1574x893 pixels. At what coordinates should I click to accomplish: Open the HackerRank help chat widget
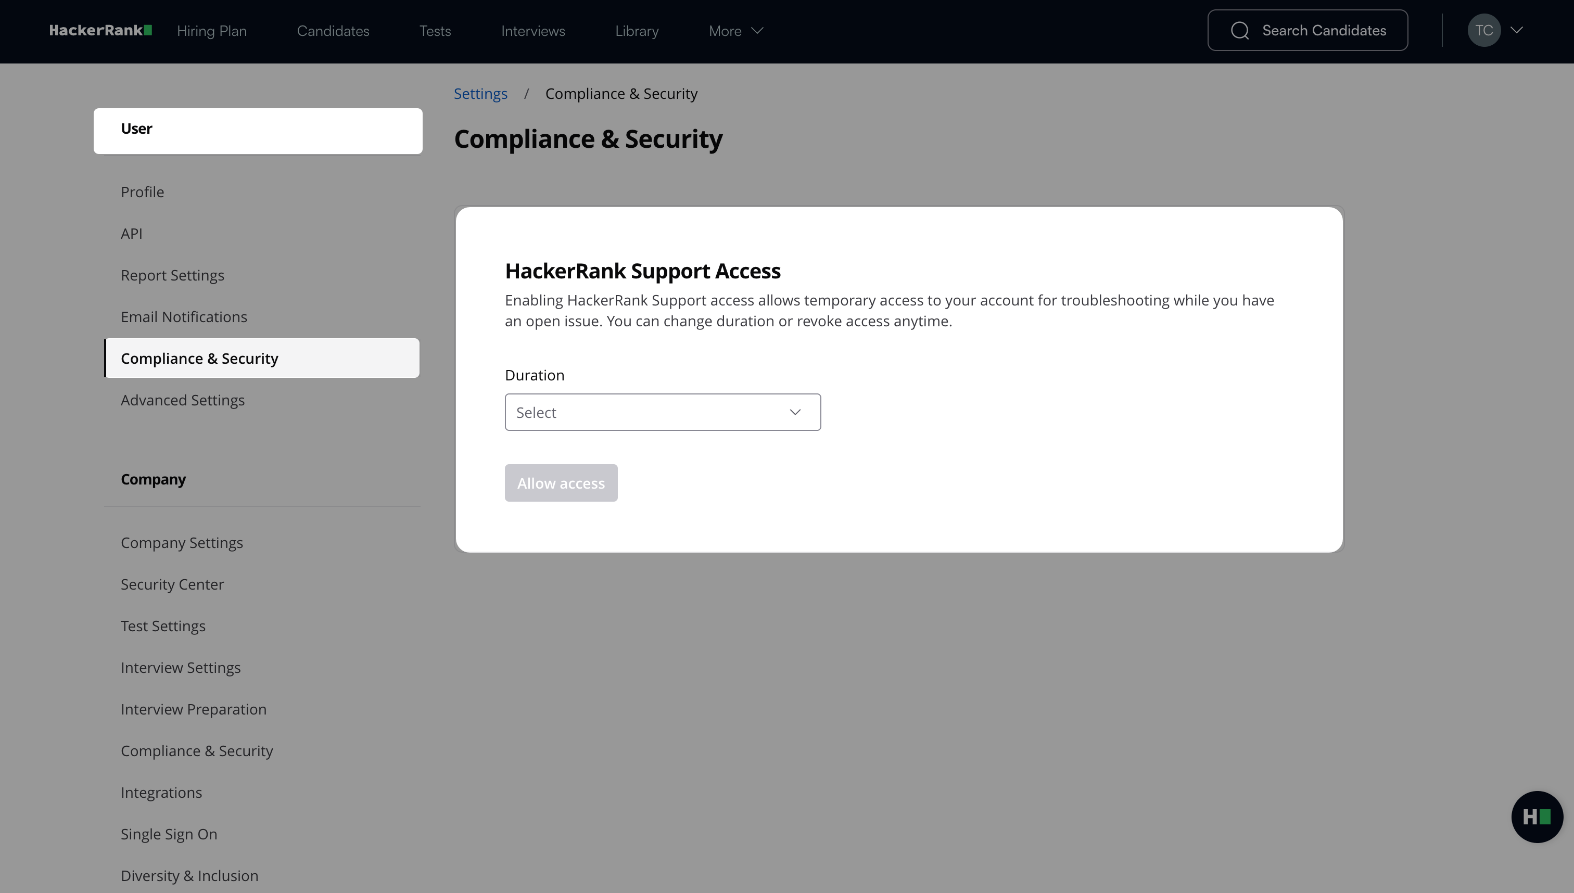[x=1537, y=817]
